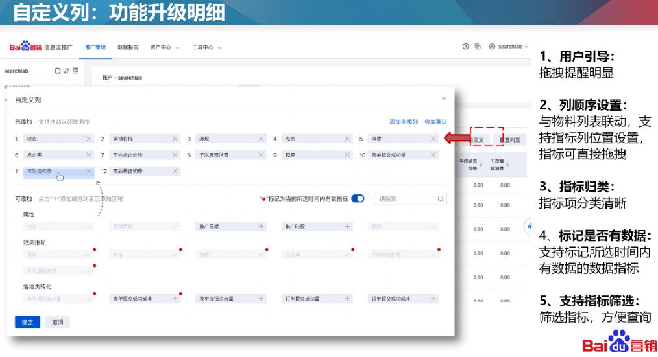Viewport: 658px width, 357px height.
Task: Add 推广日期 with its plus icon
Action: [262, 227]
